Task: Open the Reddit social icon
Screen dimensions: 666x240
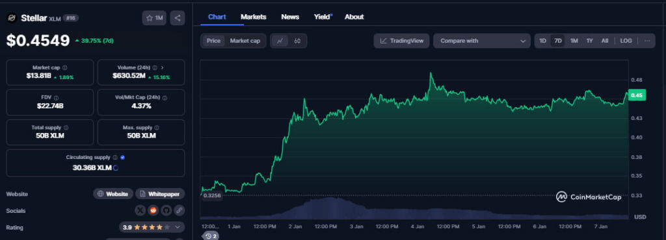Action: coord(153,210)
